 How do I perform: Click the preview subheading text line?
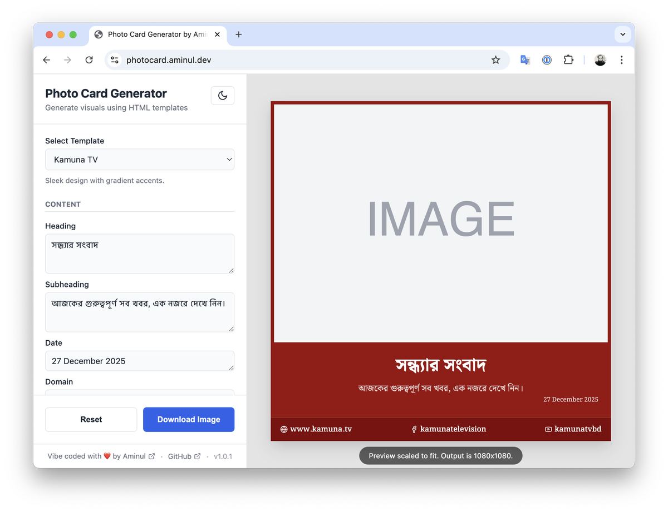tap(441, 388)
